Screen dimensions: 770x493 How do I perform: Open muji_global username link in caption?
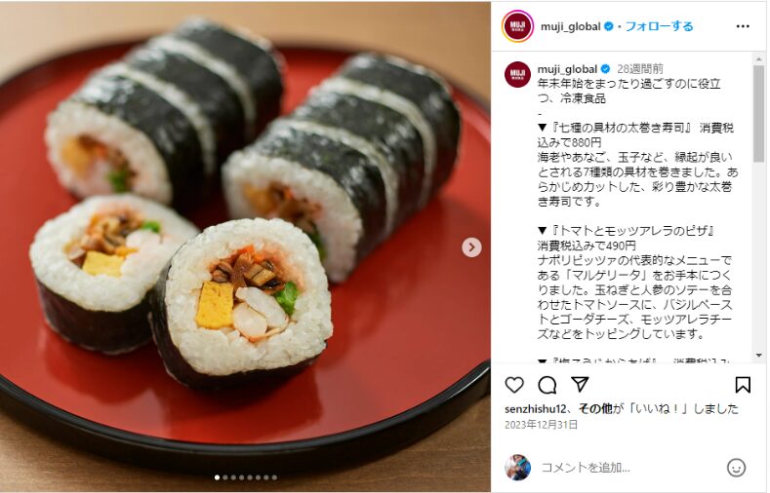(x=567, y=69)
